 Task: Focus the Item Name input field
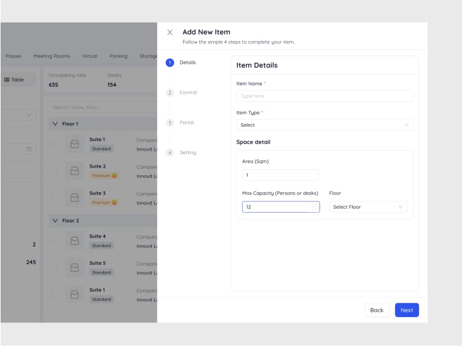click(324, 96)
